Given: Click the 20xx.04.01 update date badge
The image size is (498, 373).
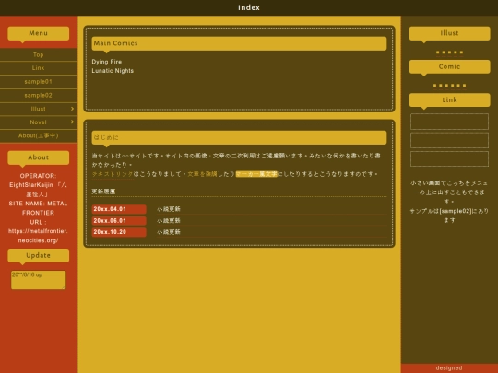Looking at the screenshot, I should (119, 209).
